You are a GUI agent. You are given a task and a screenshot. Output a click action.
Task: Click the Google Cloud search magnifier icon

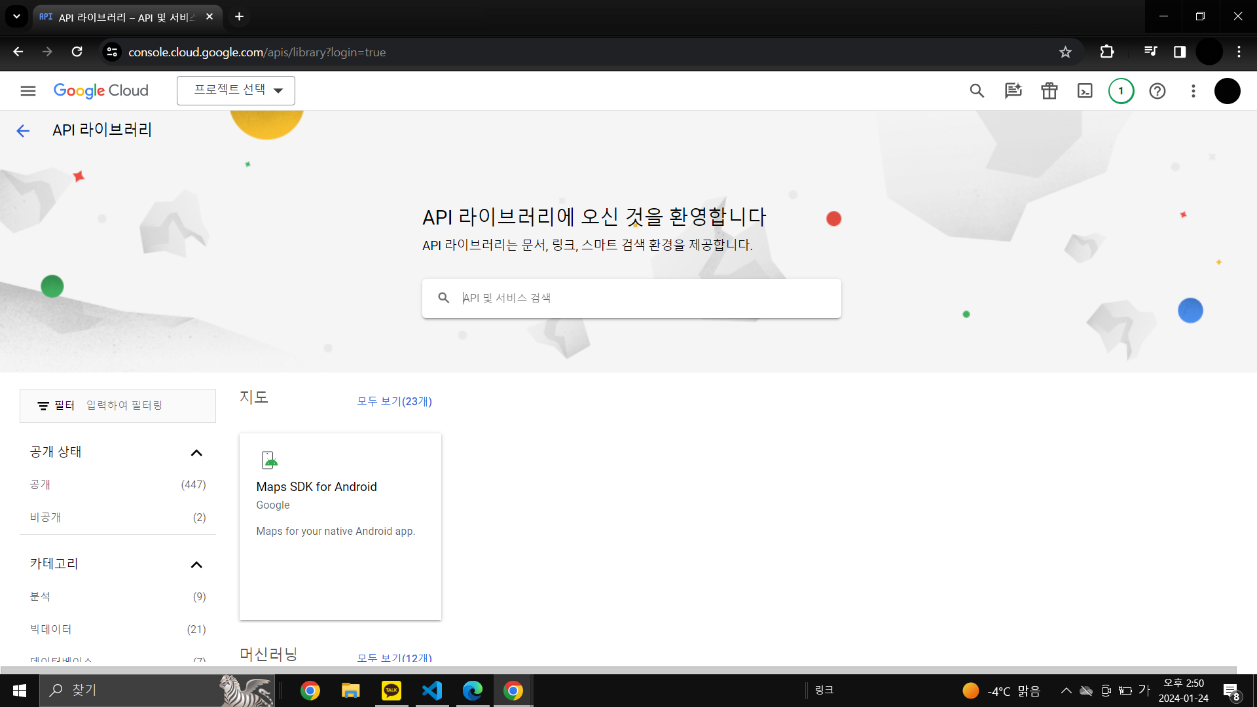(977, 91)
